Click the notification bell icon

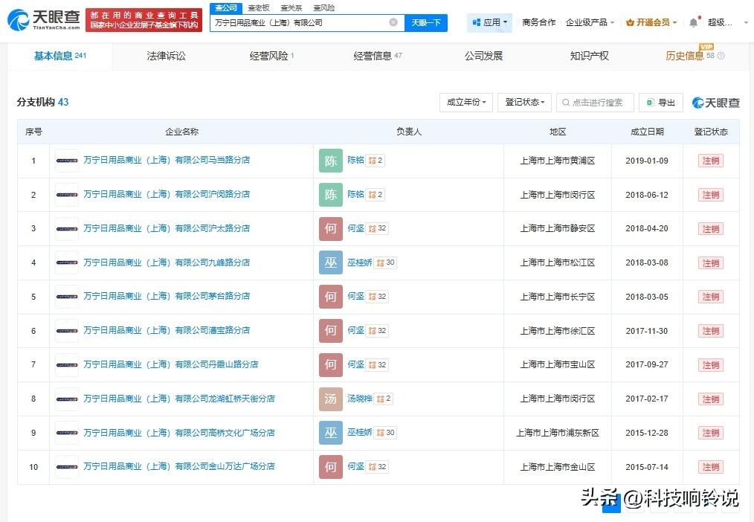pos(693,22)
